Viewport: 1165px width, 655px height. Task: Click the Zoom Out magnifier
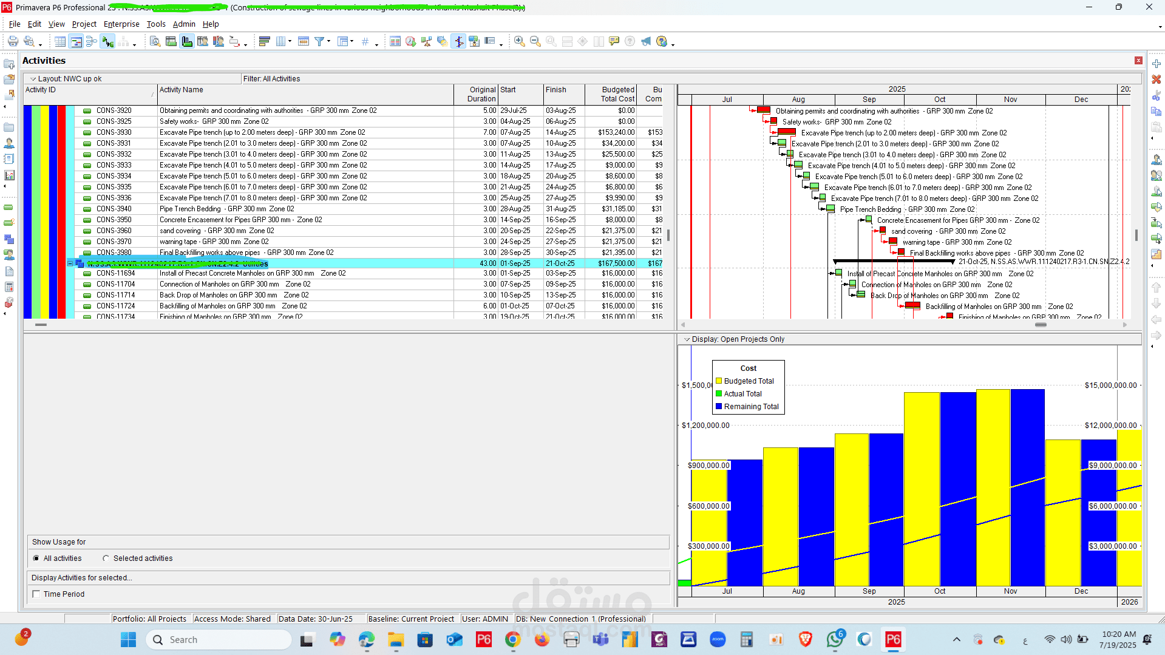[x=535, y=41]
